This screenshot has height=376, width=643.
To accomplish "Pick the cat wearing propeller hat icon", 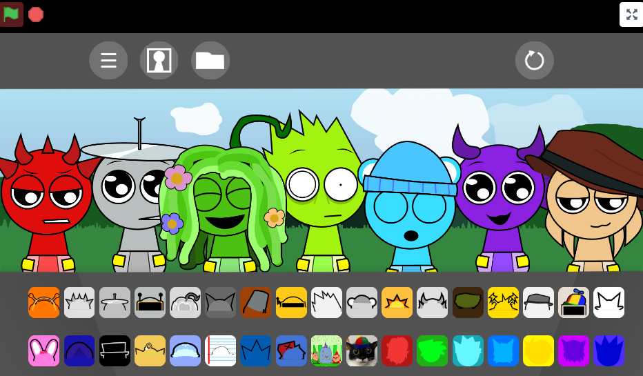I will click(x=362, y=350).
